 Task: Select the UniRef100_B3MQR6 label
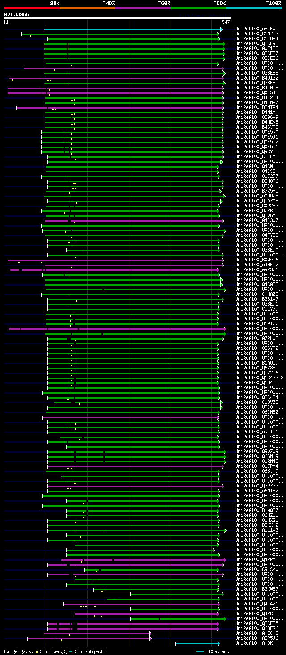point(257,181)
